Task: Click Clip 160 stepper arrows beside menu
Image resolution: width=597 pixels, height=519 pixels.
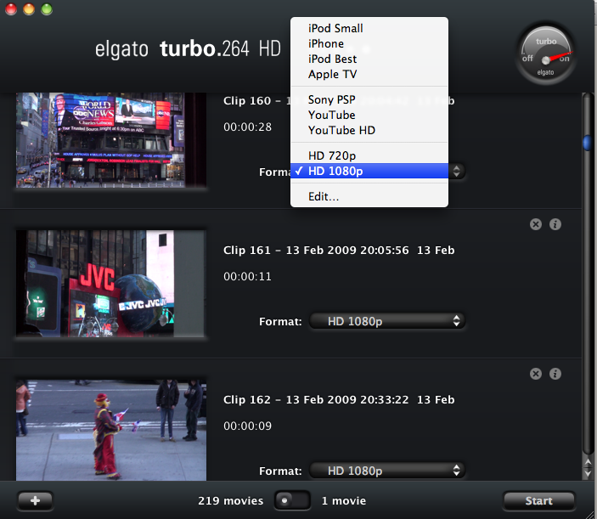Action: tap(457, 171)
